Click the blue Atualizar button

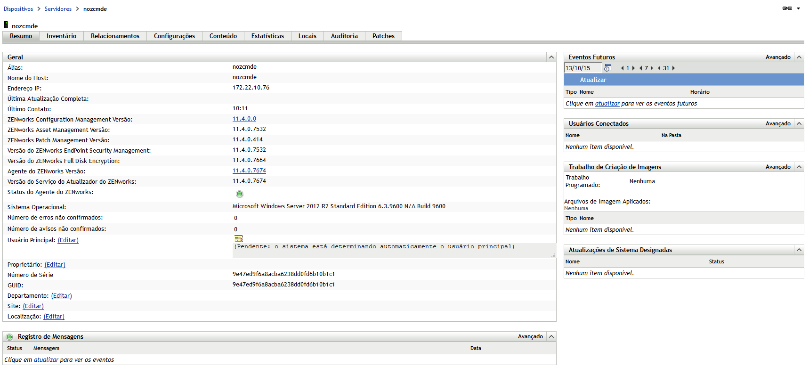pos(593,80)
